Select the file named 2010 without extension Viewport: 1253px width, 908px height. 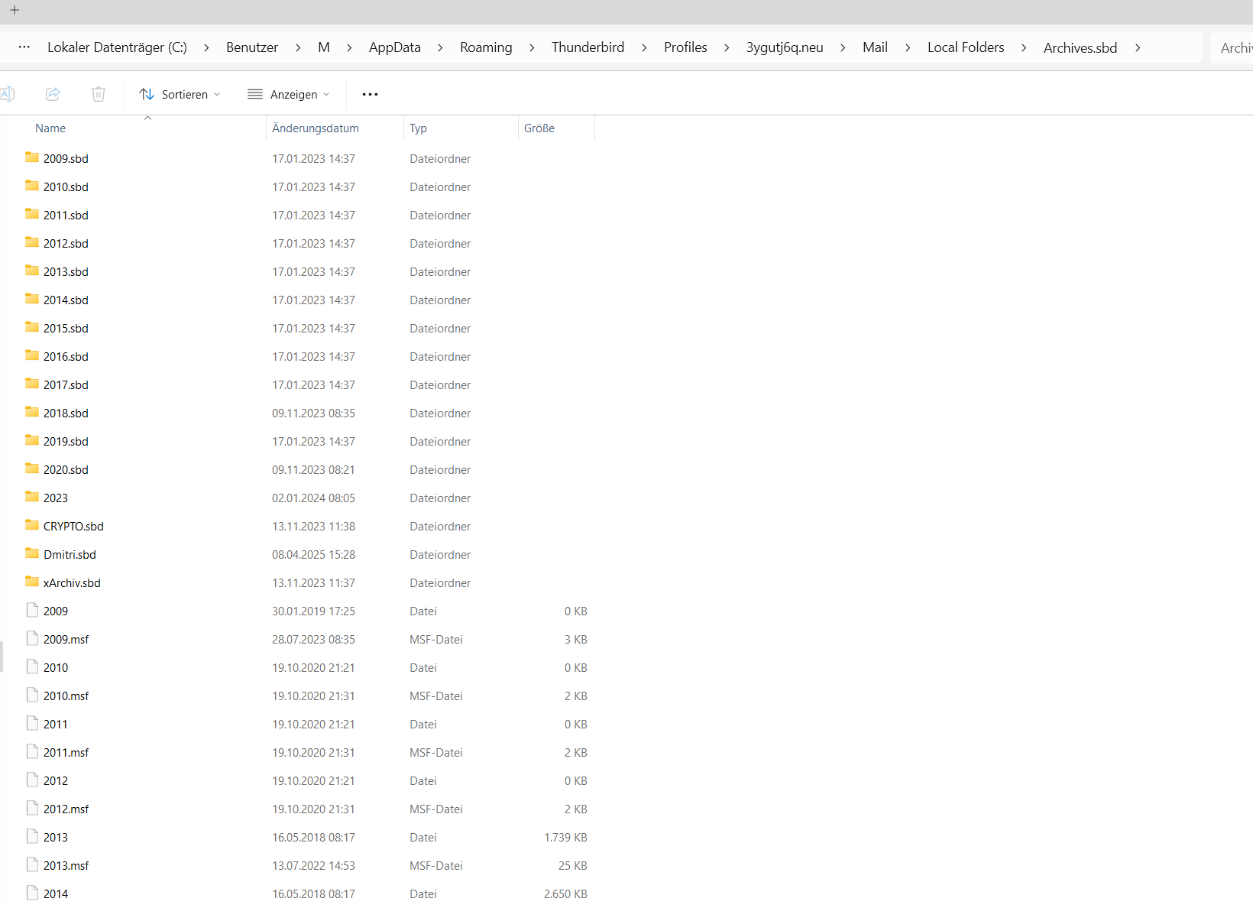(x=56, y=668)
